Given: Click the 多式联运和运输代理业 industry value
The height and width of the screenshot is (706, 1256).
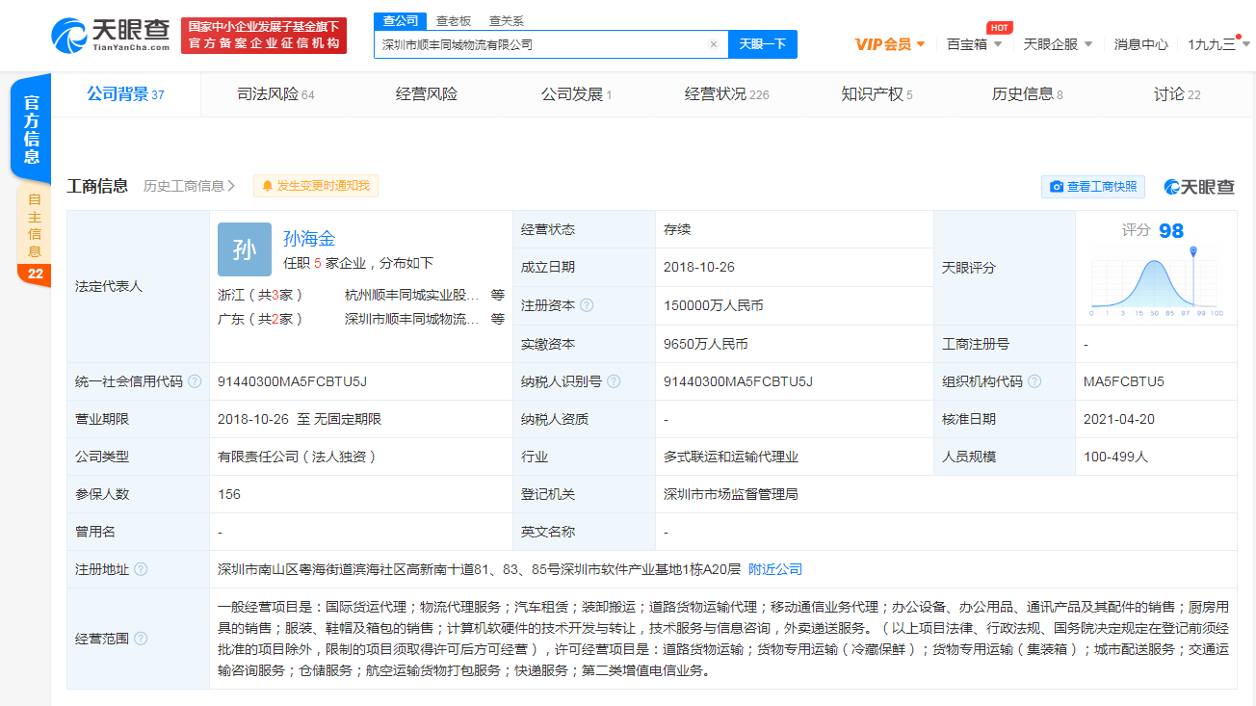Looking at the screenshot, I should (731, 457).
